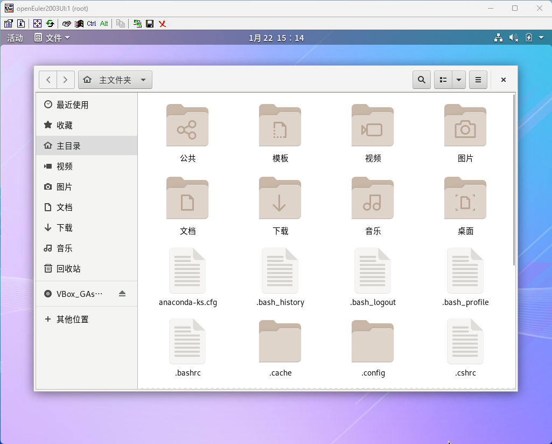This screenshot has width=552, height=444.
Task: Open the 文件 application menu
Action: (52, 38)
